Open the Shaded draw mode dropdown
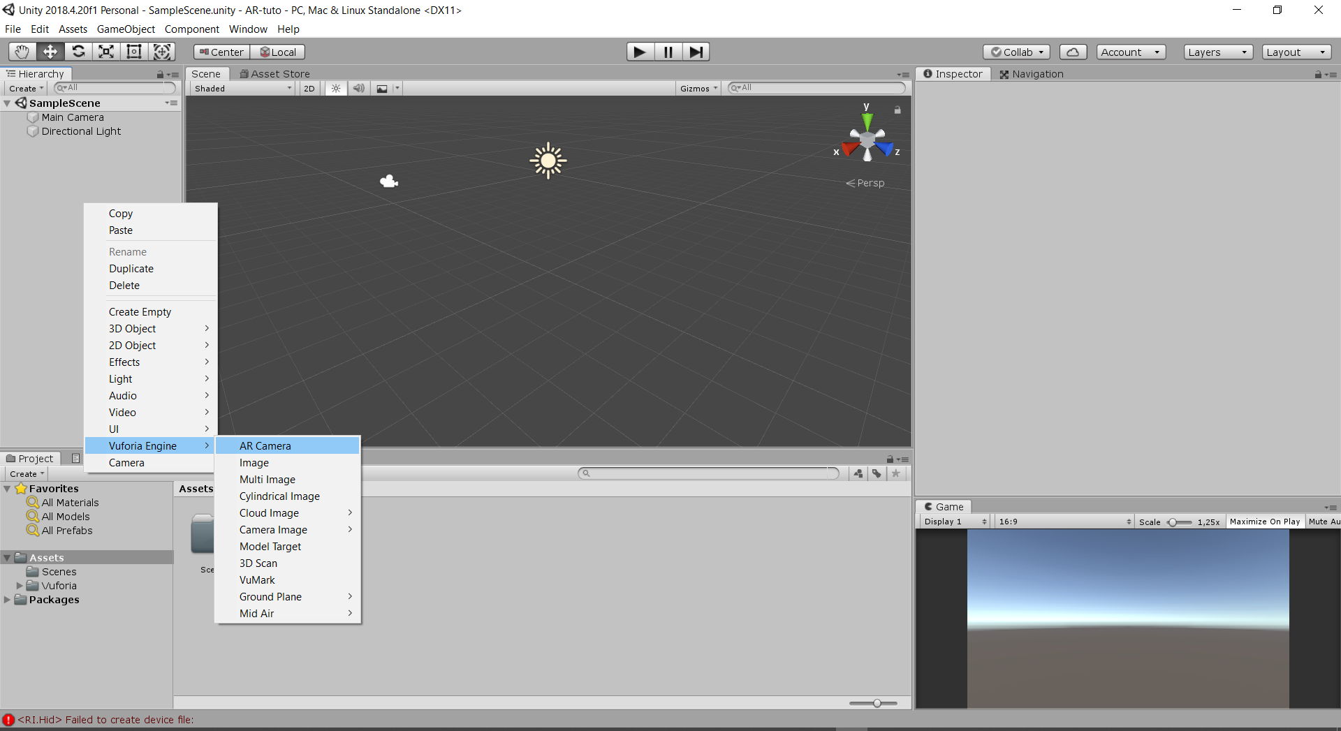Image resolution: width=1341 pixels, height=731 pixels. click(x=242, y=89)
